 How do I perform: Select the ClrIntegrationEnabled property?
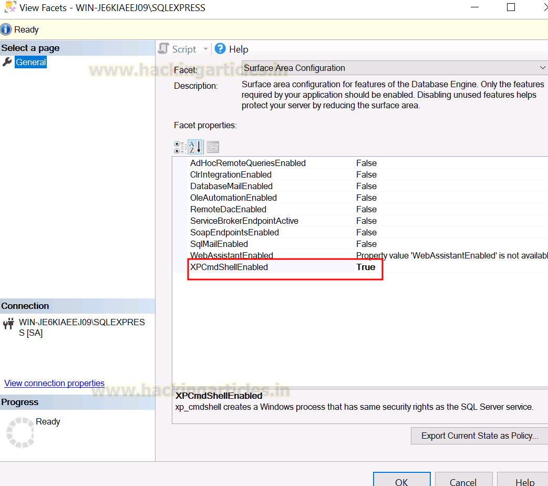(231, 174)
